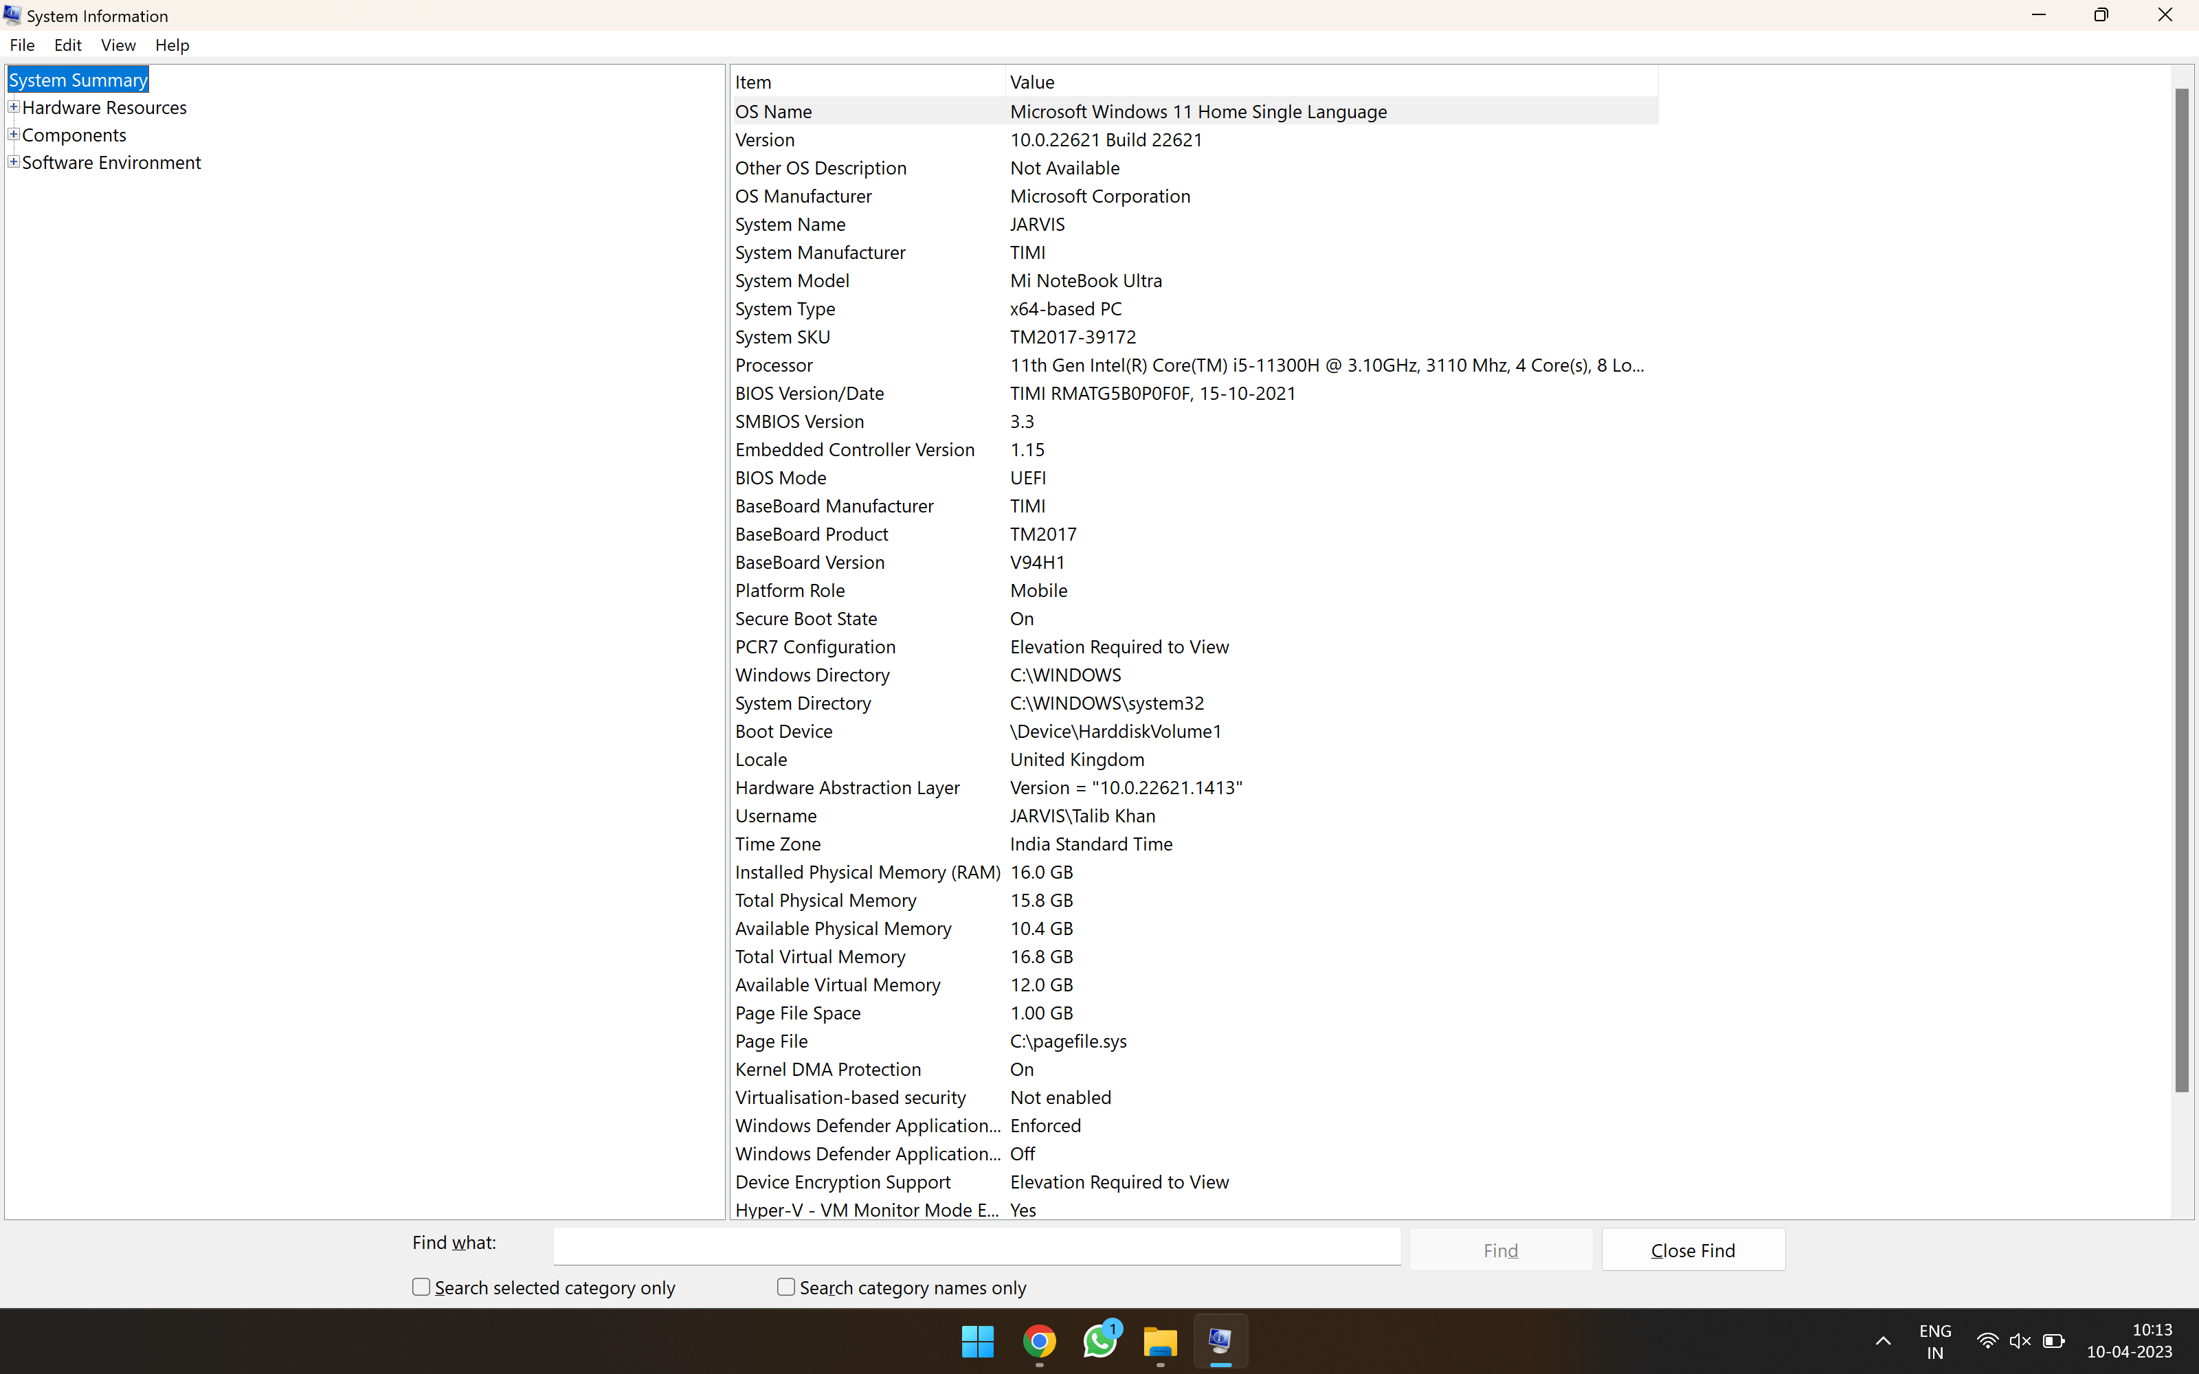The width and height of the screenshot is (2199, 1374).
Task: Select the Embedded Controller Version row
Action: [1195, 449]
